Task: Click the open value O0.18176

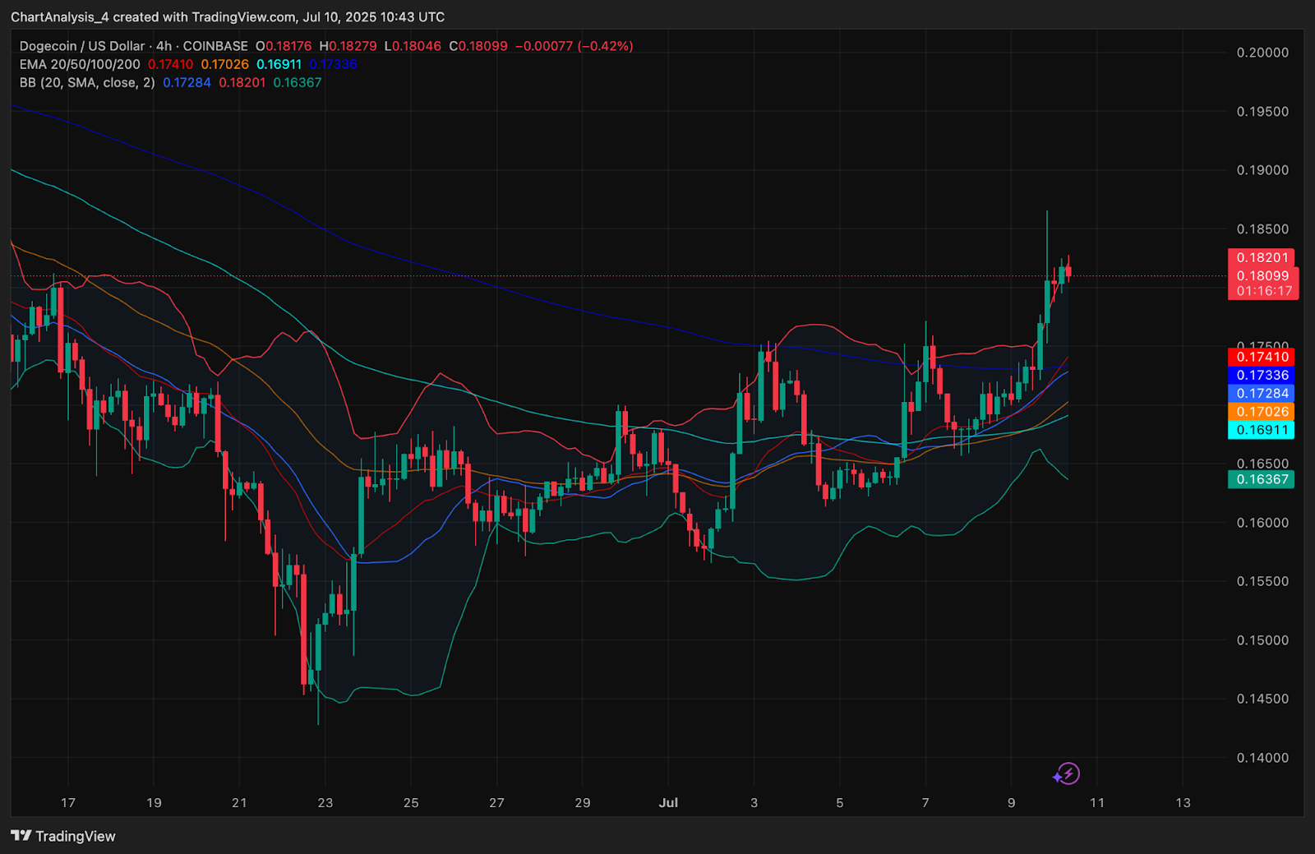Action: pos(284,46)
